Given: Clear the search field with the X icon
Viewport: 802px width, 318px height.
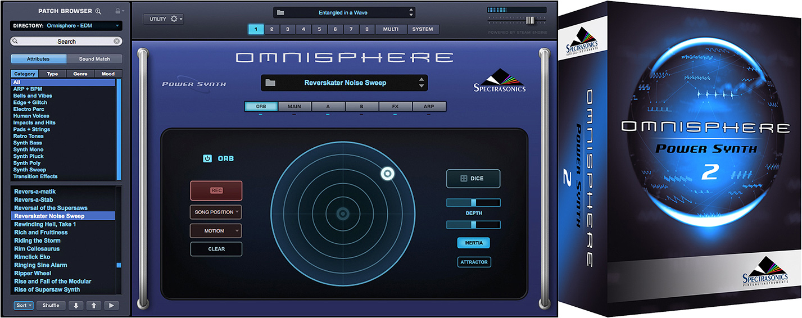Looking at the screenshot, I should click(116, 41).
